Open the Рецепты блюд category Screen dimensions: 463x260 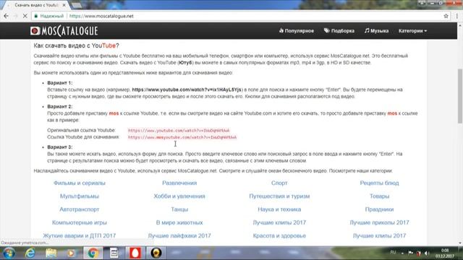[x=379, y=183]
